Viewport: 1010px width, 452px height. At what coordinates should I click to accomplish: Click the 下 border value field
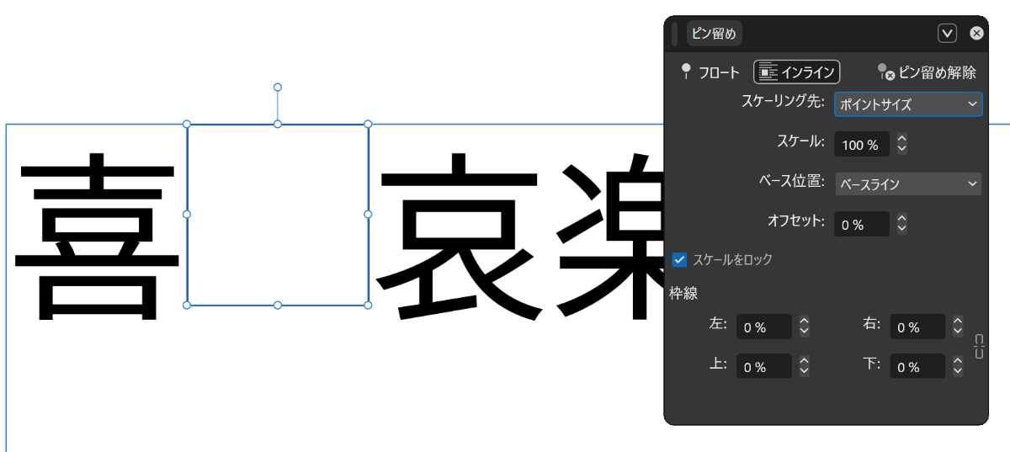coord(917,366)
